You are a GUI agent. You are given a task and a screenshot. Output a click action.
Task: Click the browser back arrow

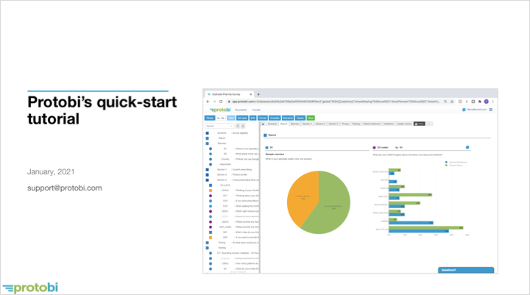[208, 101]
